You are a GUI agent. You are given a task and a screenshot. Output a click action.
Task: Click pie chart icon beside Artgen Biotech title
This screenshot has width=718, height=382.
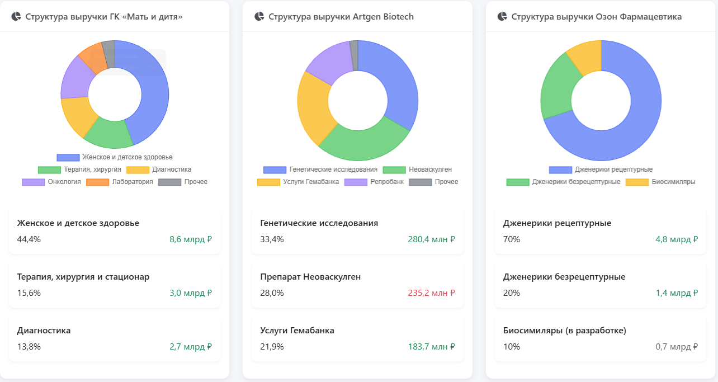coord(259,17)
